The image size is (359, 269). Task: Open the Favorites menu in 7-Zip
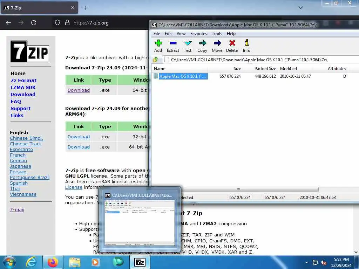point(198,34)
